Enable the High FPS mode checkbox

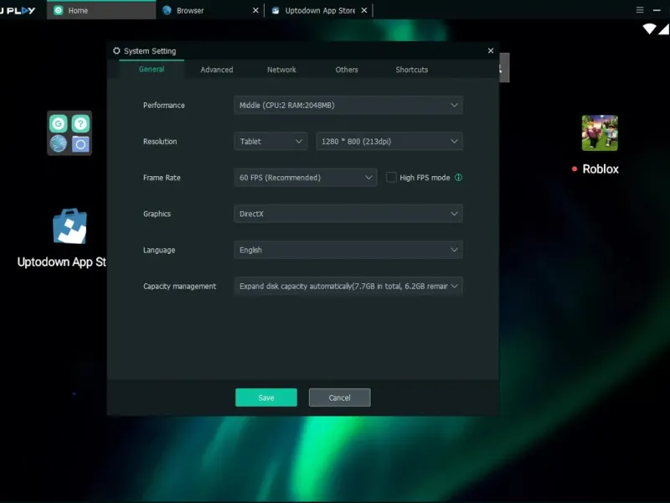point(391,177)
